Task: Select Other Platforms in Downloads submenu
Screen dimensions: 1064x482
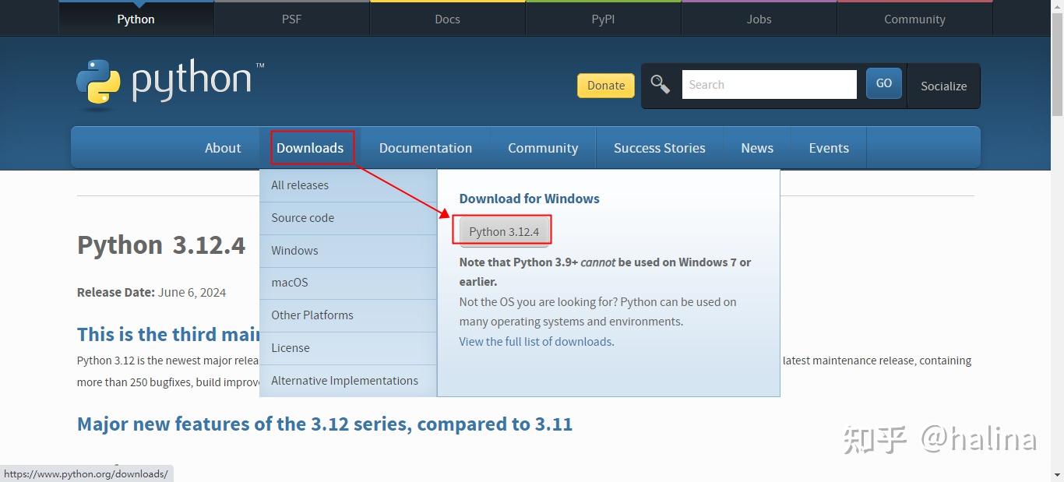Action: click(348, 315)
